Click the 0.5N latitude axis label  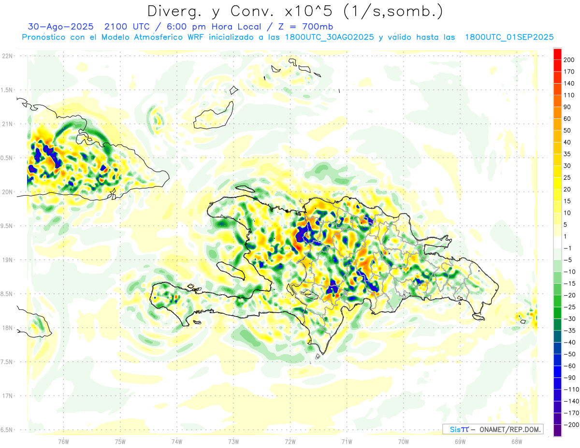pyautogui.click(x=7, y=158)
